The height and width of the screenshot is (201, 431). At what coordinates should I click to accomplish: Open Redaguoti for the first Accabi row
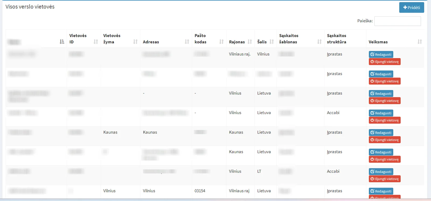tap(381, 113)
